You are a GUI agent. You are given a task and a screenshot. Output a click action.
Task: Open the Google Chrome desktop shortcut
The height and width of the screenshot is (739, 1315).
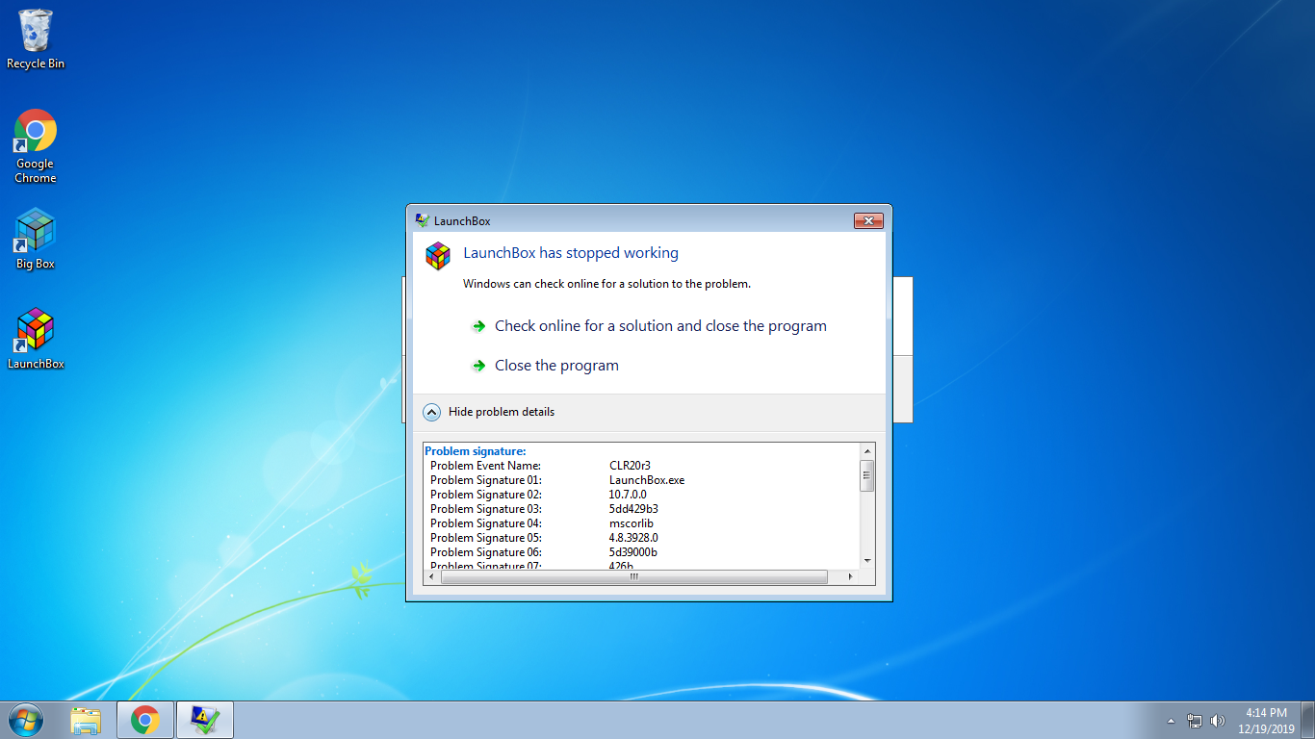36,146
